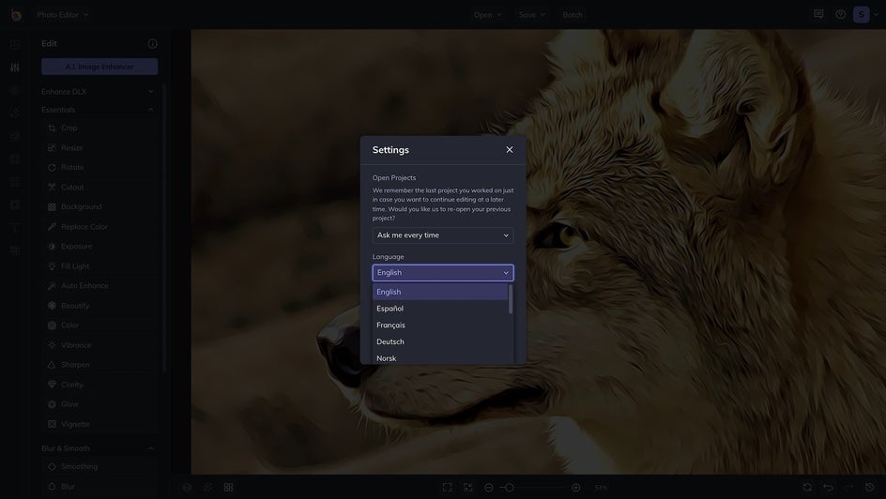Select the Smoothing tool
This screenshot has width=886, height=499.
coord(99,466)
